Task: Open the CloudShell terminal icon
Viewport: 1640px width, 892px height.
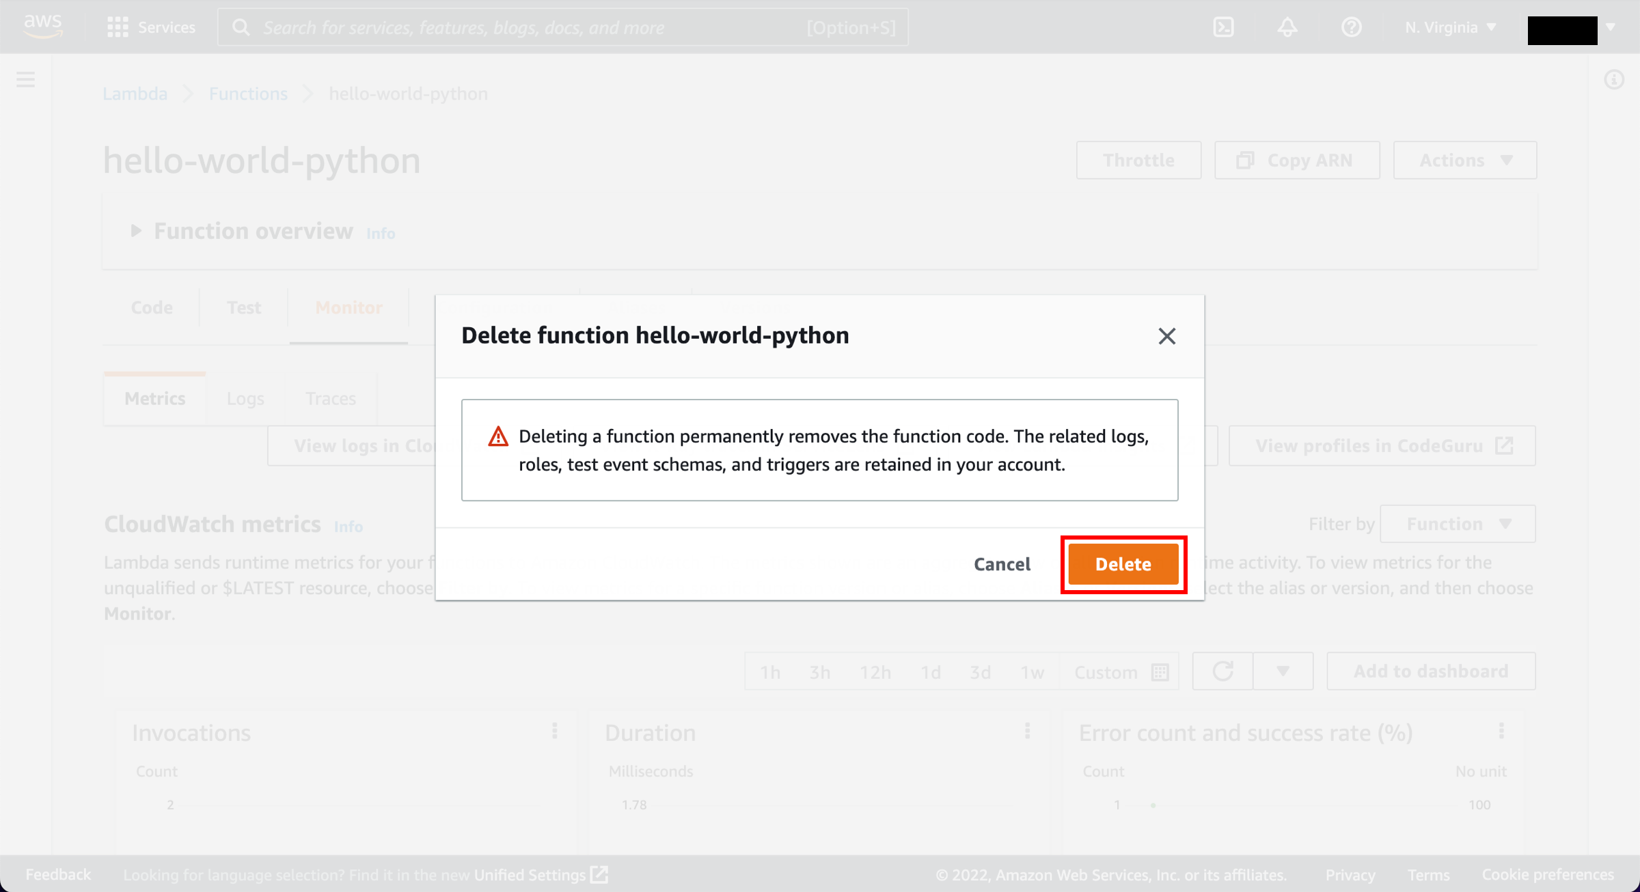Action: pyautogui.click(x=1224, y=27)
